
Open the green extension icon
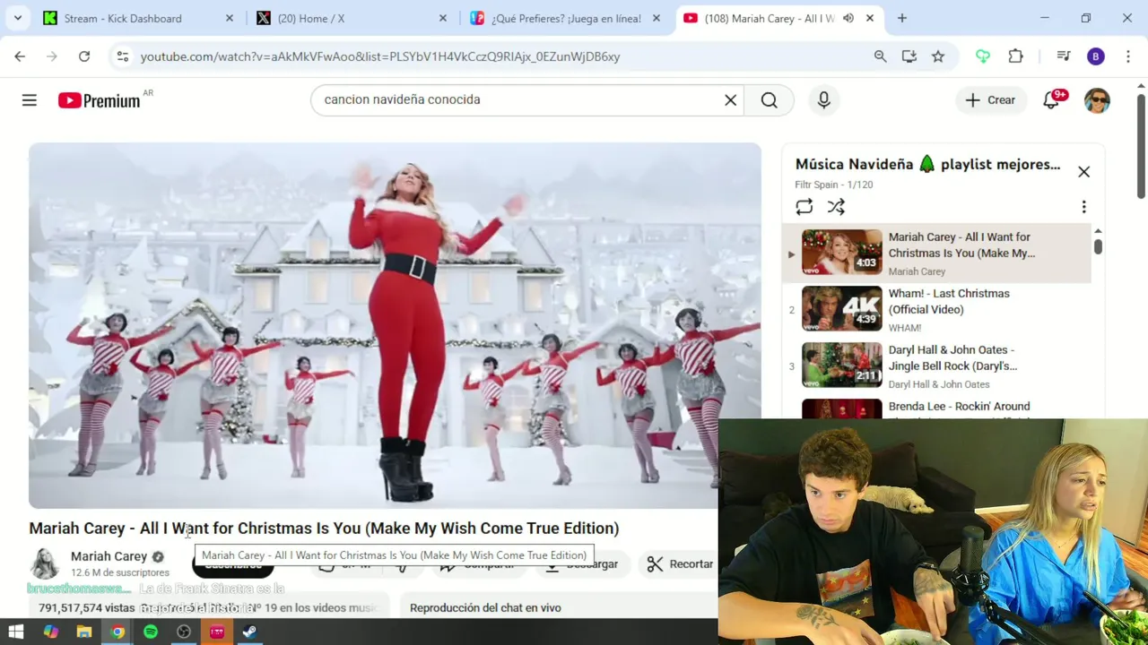[983, 56]
